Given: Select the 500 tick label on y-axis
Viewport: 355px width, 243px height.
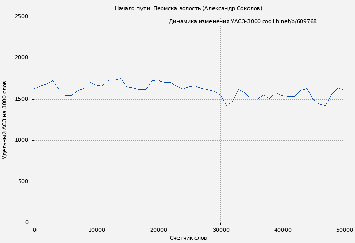Looking at the screenshot, I should pyautogui.click(x=23, y=182).
